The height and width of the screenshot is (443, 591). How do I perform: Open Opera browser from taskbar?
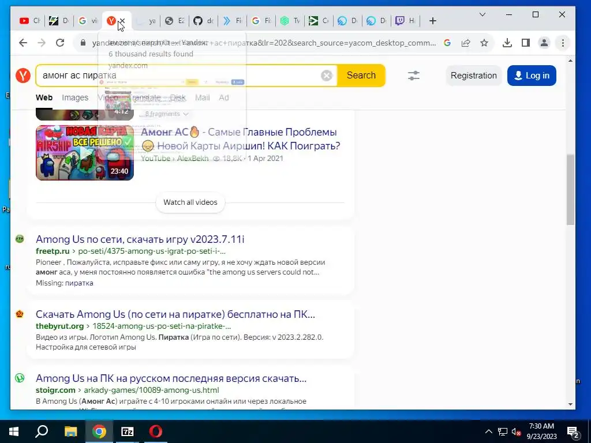point(156,431)
